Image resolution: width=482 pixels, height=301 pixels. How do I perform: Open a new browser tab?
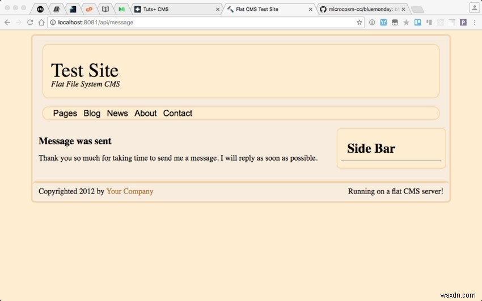click(417, 10)
